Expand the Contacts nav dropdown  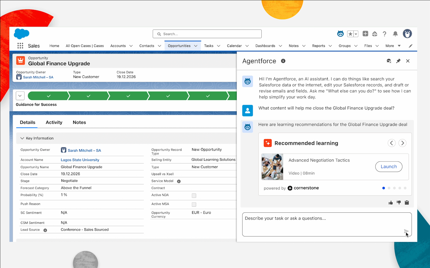160,46
